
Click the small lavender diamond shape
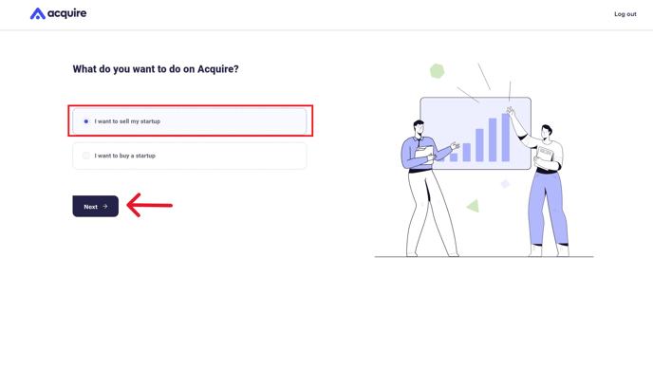point(505,184)
